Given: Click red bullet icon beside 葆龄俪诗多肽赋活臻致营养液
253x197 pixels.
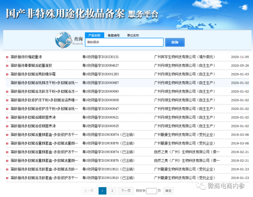Looking at the screenshot, I should [7, 118].
